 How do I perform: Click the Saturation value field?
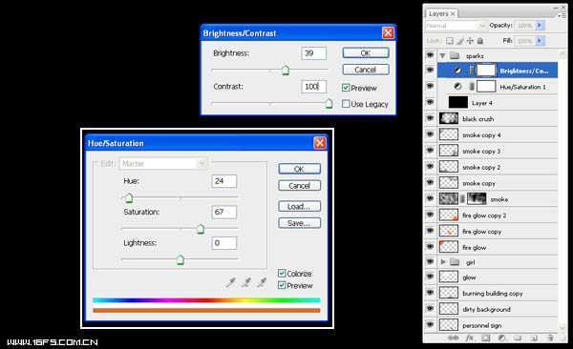click(x=224, y=212)
